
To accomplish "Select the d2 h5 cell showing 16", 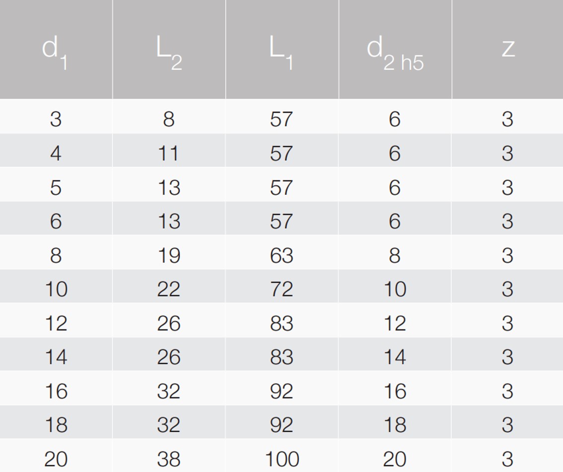I will 395,392.
